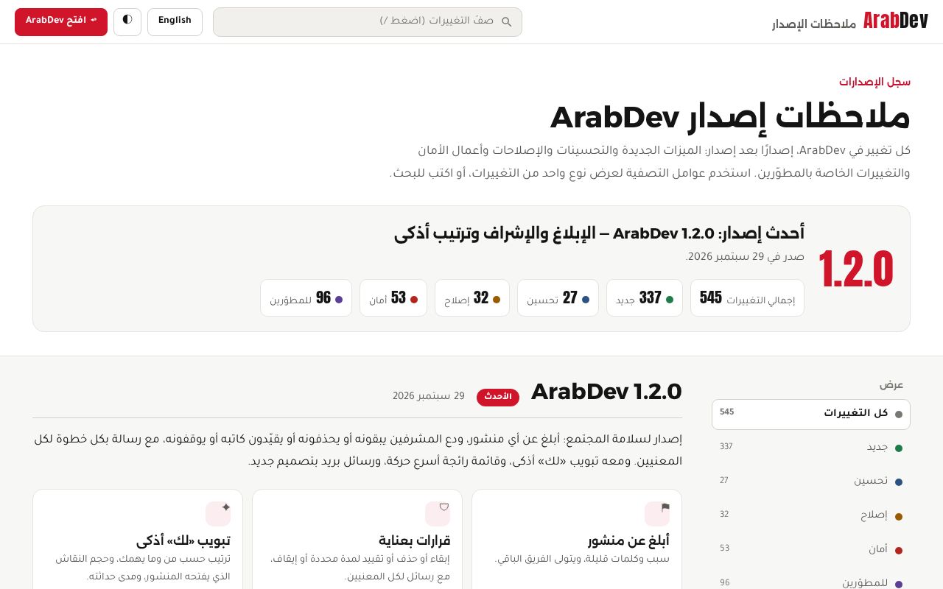
Task: Open the قرارات بعناية card title
Action: (x=414, y=541)
